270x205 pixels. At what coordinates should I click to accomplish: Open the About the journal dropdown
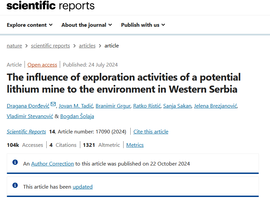pos(87,25)
